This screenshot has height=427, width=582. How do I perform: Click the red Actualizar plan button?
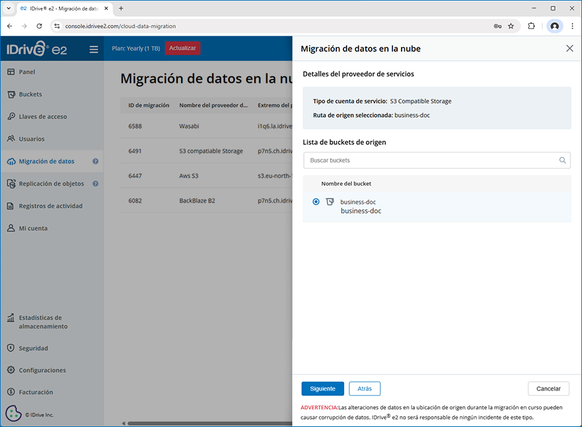point(182,49)
